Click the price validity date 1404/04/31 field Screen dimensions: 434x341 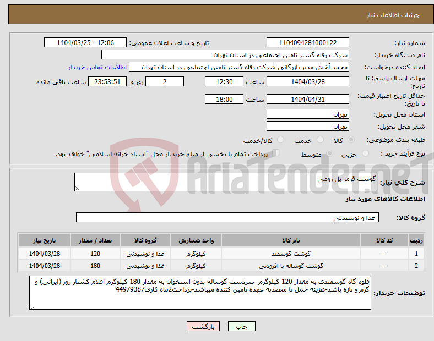pyautogui.click(x=307, y=99)
